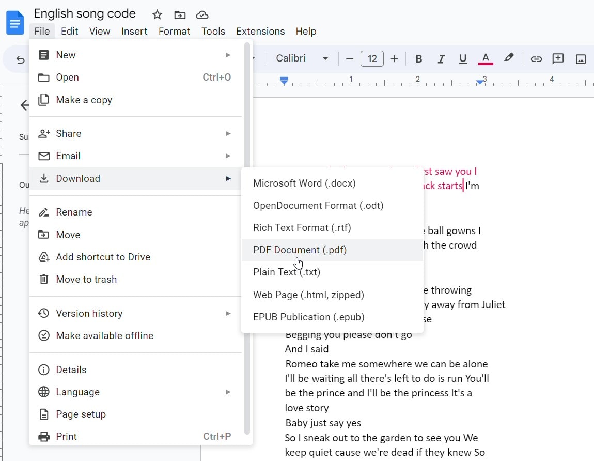
Task: Open the Calibri font dropdown
Action: click(x=301, y=58)
